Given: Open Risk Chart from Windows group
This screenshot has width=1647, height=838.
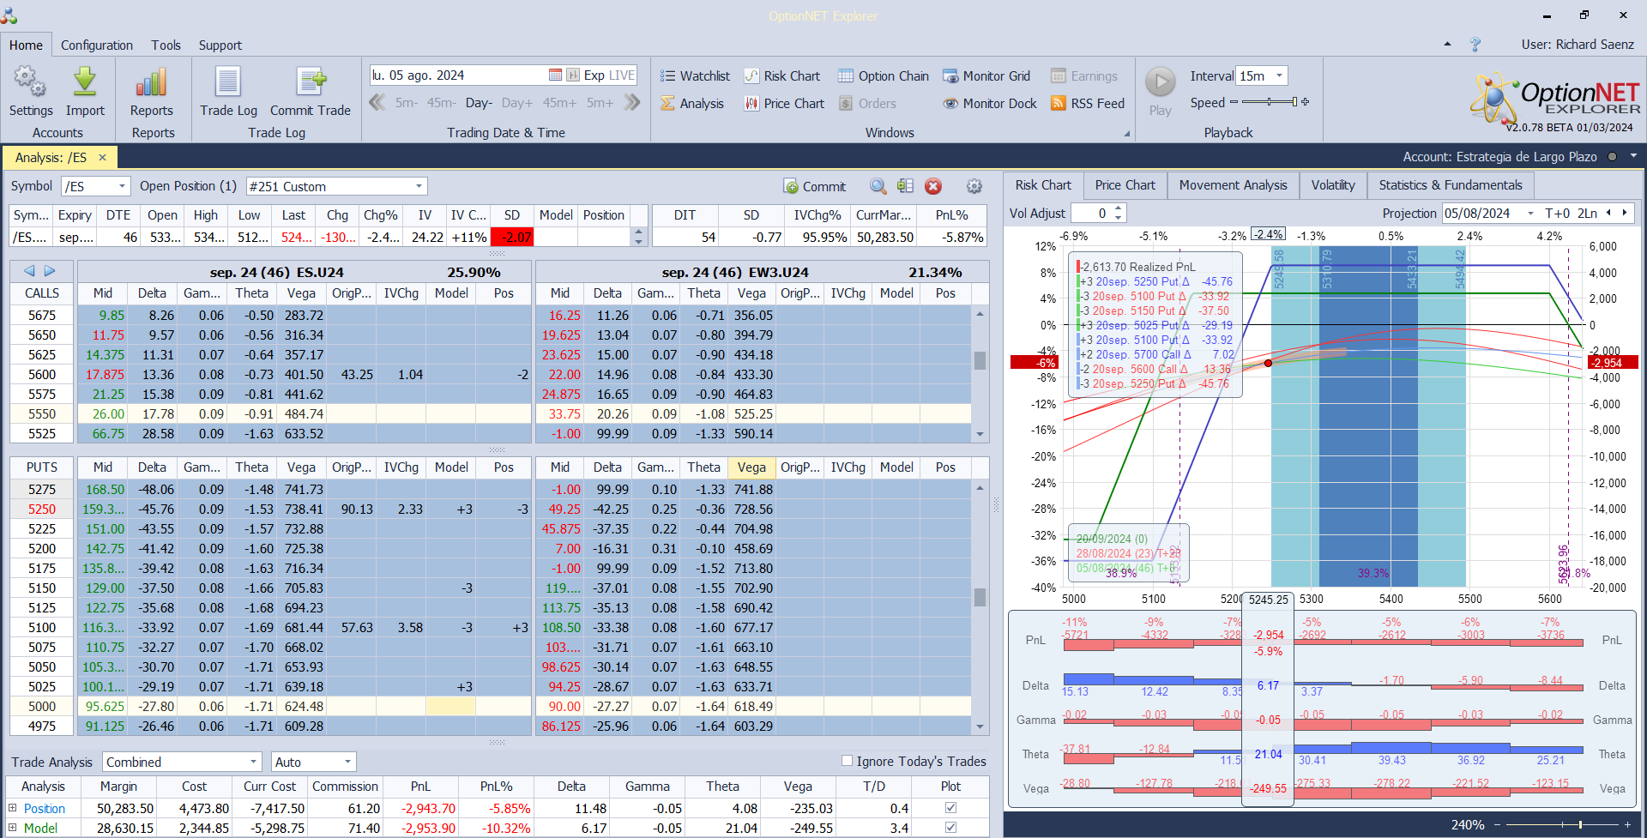Looking at the screenshot, I should tap(781, 75).
